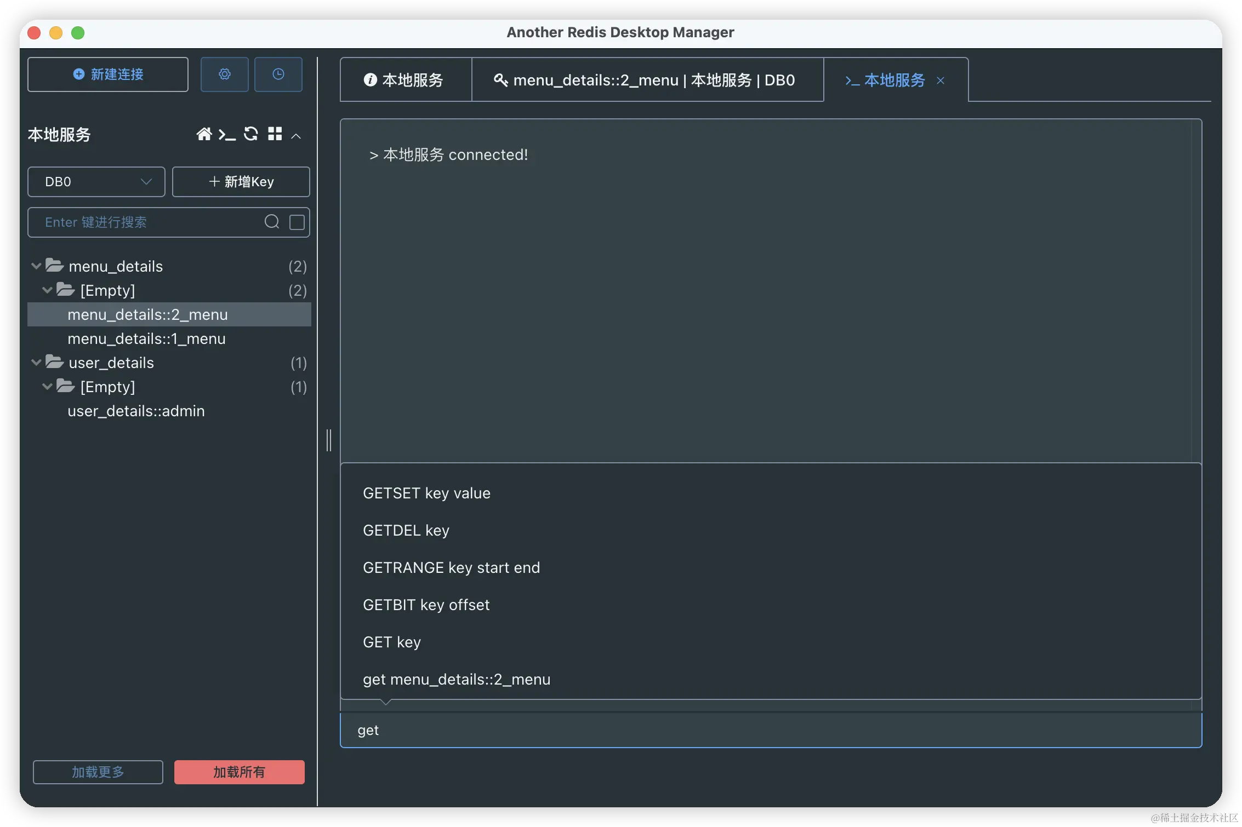Open the Redis console terminal icon
Image resolution: width=1242 pixels, height=827 pixels.
(x=227, y=134)
